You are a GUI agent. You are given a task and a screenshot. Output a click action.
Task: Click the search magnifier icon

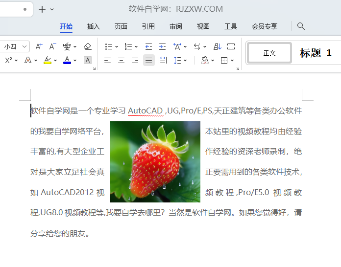pyautogui.click(x=301, y=26)
